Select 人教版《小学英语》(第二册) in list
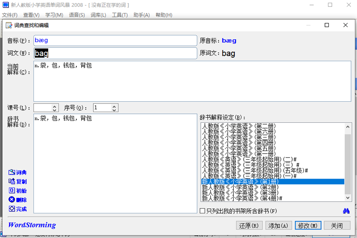 [x=273, y=126]
